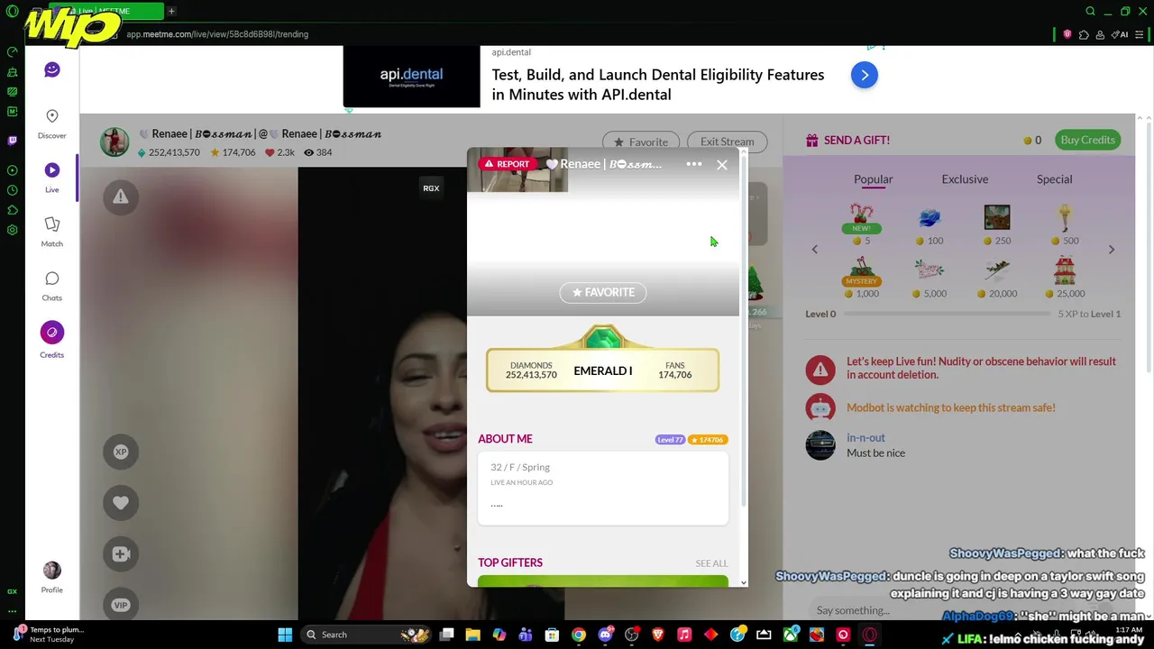Open the browser easy setup menu
This screenshot has height=649, width=1154.
[1140, 34]
